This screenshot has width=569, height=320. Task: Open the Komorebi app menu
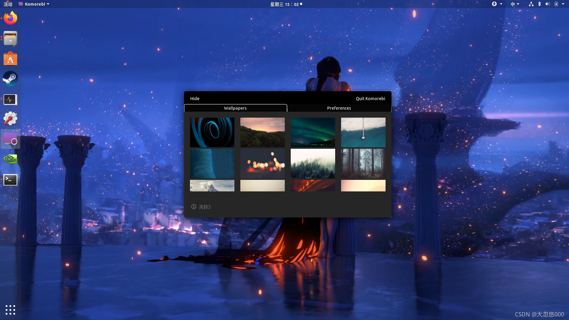(34, 4)
